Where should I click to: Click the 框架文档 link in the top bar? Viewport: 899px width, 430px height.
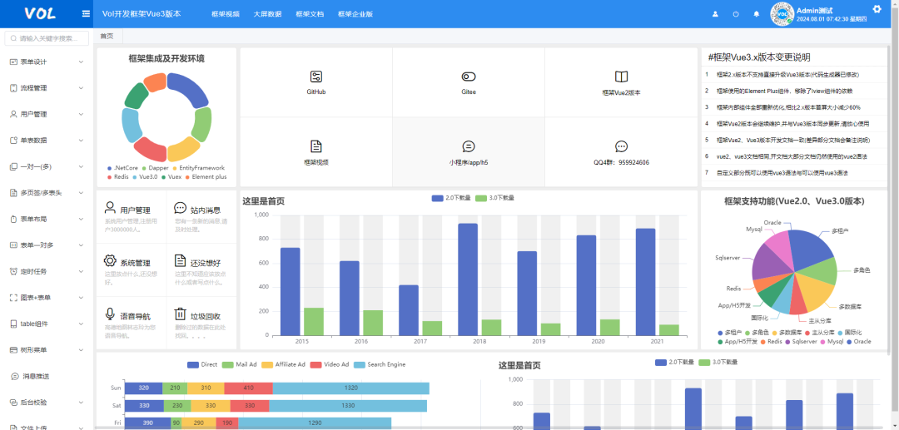point(310,14)
